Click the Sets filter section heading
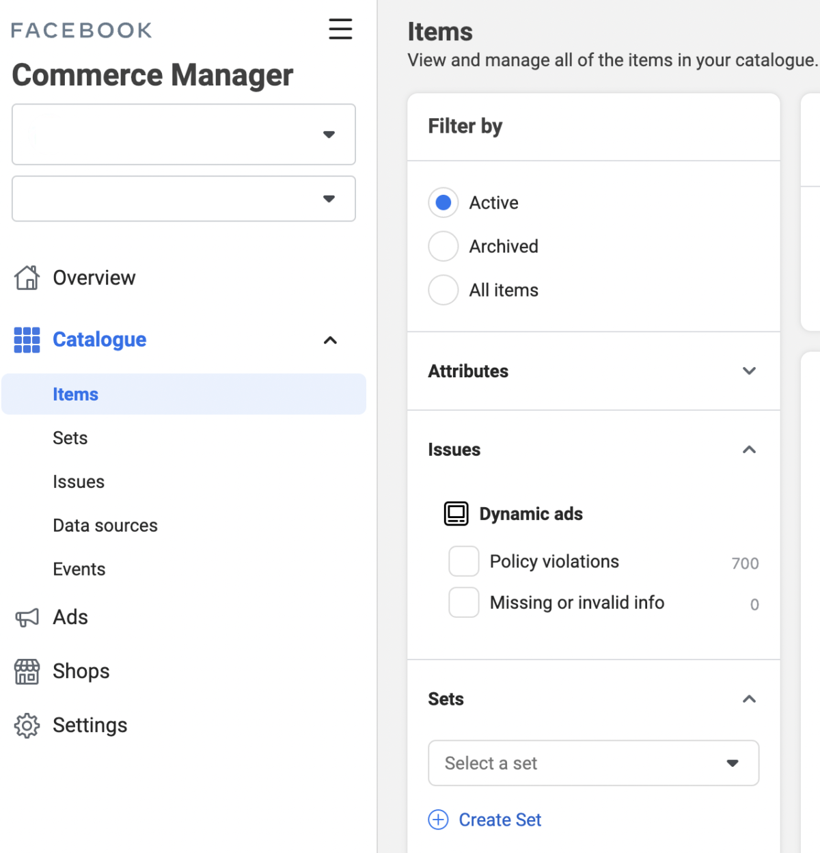This screenshot has height=853, width=820. (446, 699)
